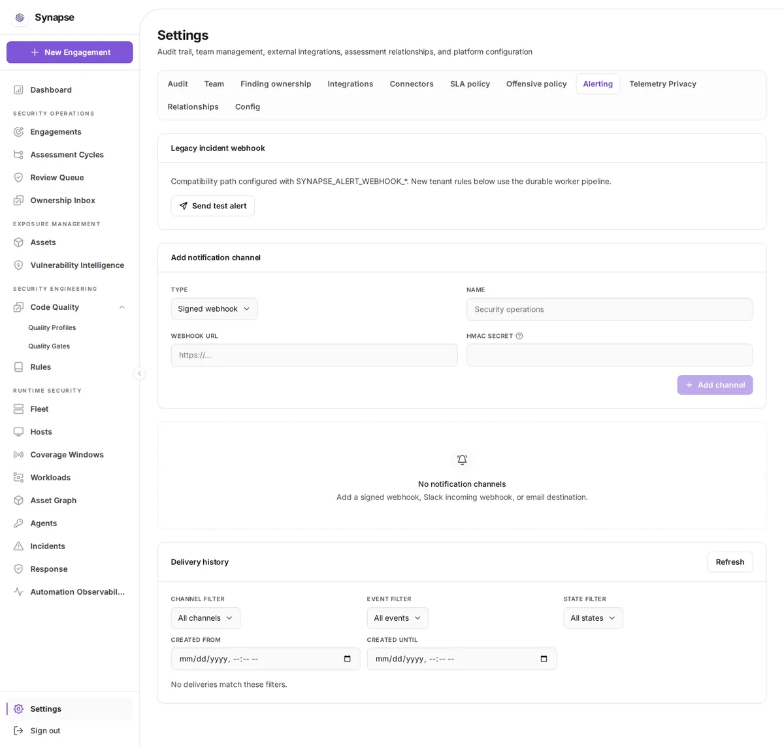Click the "No notification channels" text
The width and height of the screenshot is (784, 747).
coord(462,484)
